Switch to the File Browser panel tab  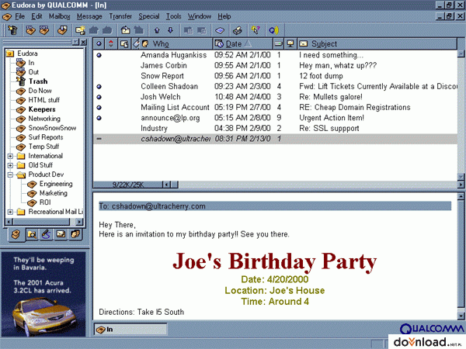pos(32,234)
